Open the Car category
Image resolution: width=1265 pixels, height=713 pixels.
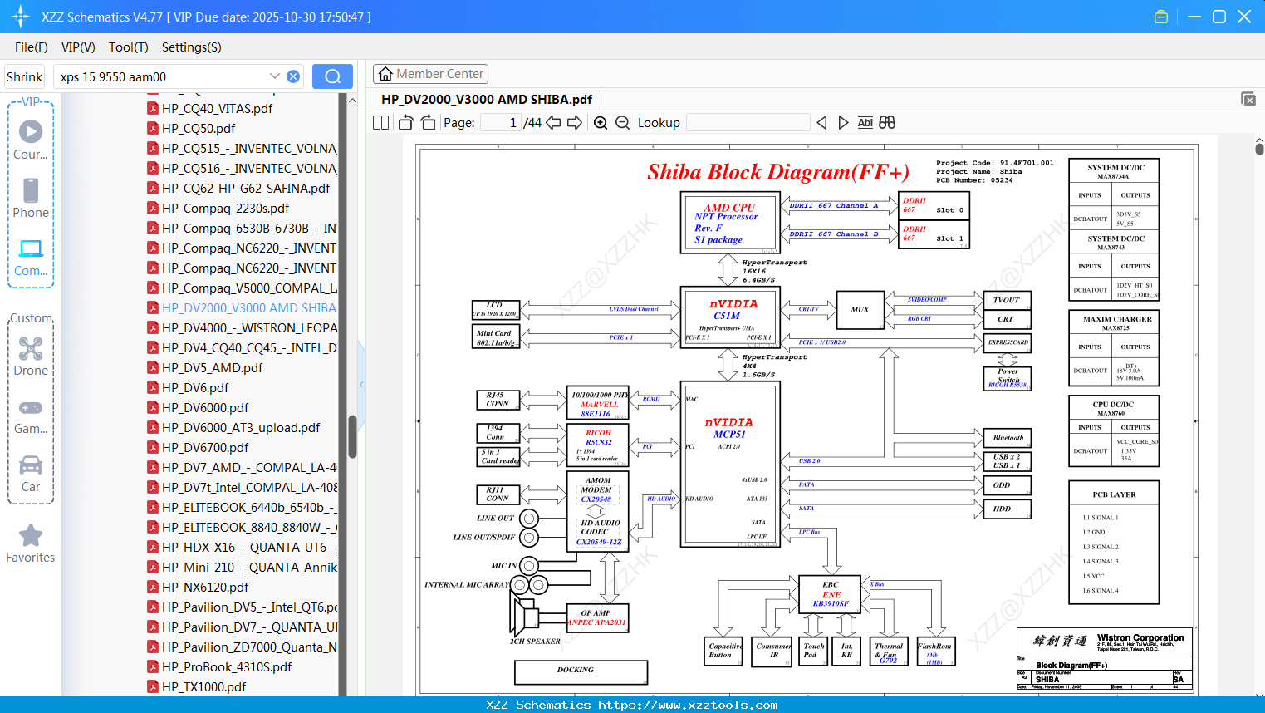click(31, 475)
